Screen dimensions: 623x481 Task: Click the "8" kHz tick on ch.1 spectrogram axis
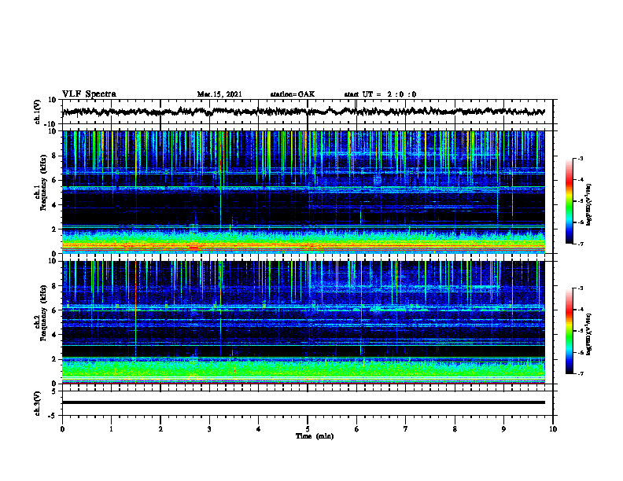click(x=55, y=156)
